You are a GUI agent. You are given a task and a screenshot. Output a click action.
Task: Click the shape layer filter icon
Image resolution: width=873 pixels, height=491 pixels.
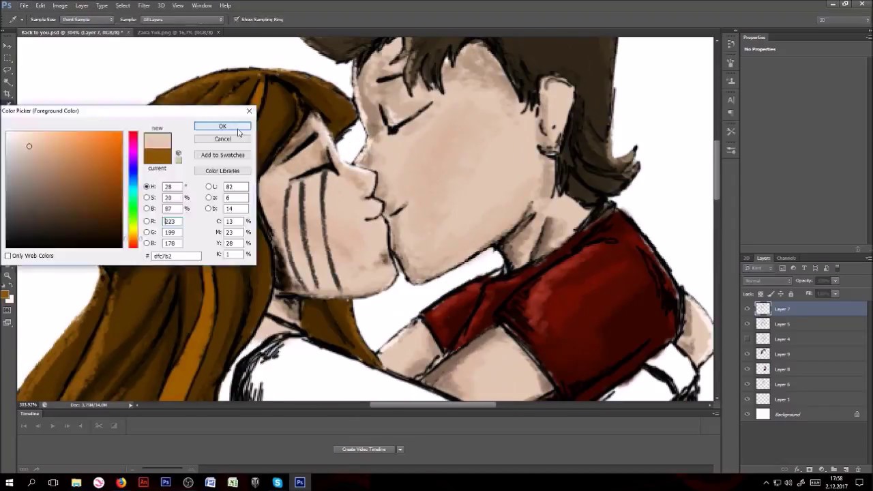point(815,268)
